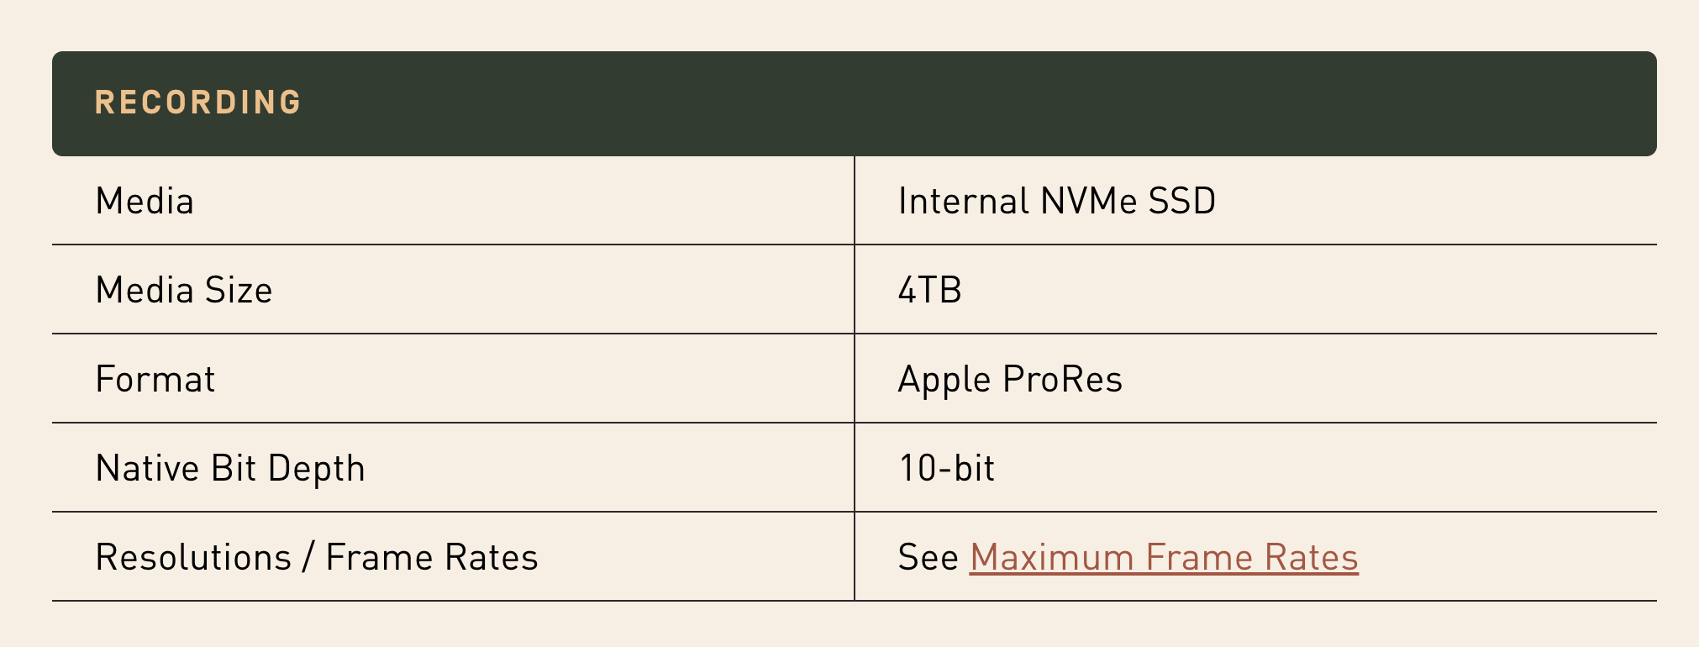The height and width of the screenshot is (647, 1699).
Task: Select the Media Size row label
Action: pyautogui.click(x=184, y=291)
